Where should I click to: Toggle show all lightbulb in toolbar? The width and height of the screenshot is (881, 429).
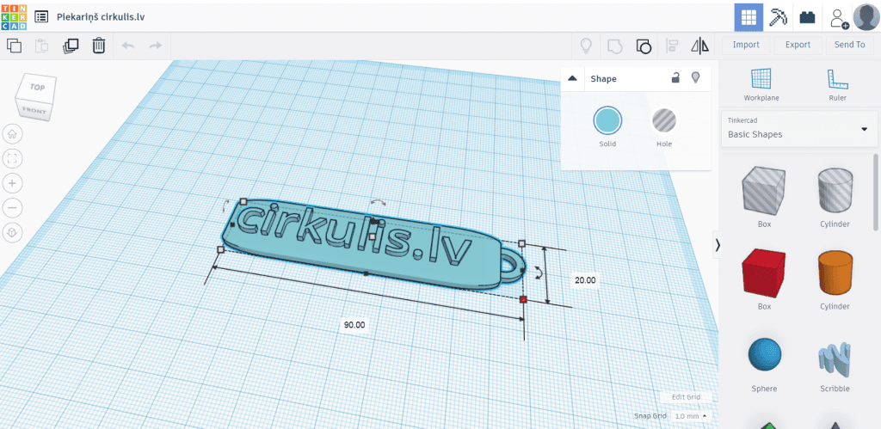[x=586, y=46]
